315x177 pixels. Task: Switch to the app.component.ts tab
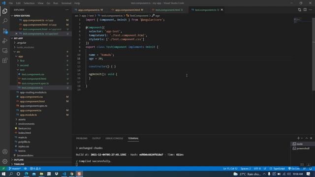(x=89, y=10)
